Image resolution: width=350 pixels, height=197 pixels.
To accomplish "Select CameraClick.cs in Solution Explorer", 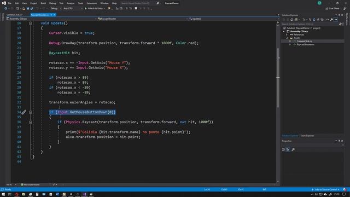I will 304,41.
